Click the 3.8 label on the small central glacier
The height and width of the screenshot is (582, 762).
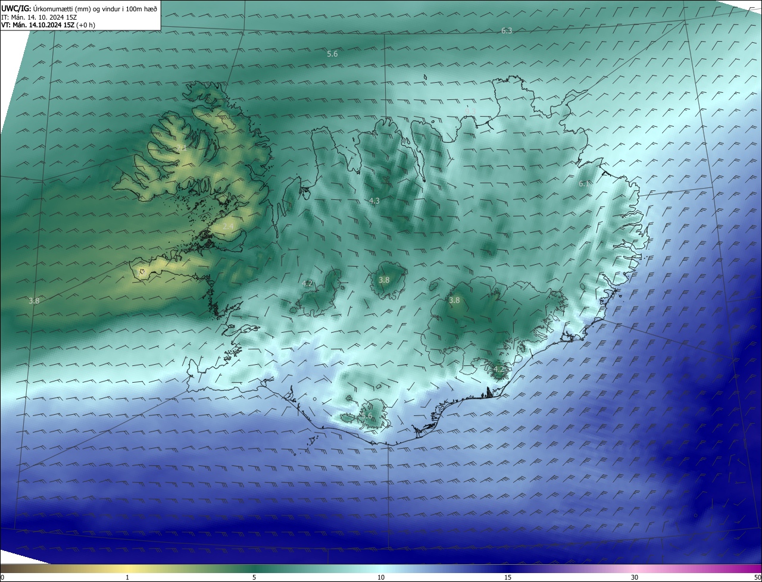384,280
